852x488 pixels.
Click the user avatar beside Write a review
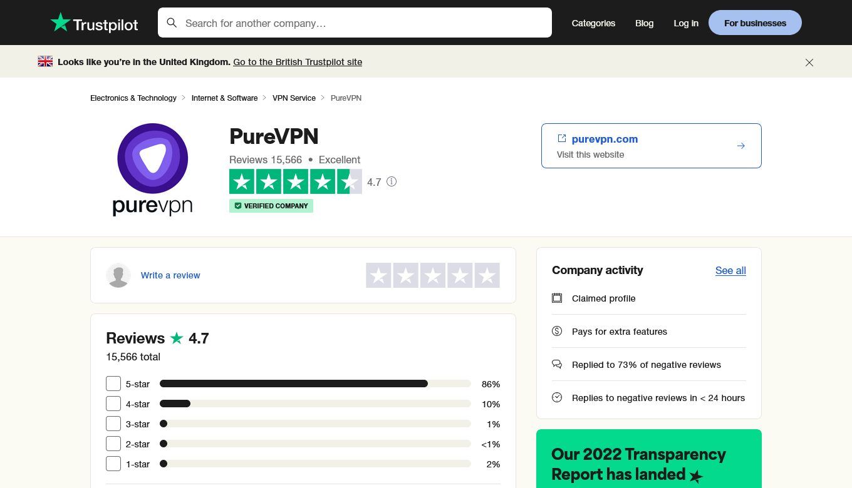pyautogui.click(x=118, y=275)
